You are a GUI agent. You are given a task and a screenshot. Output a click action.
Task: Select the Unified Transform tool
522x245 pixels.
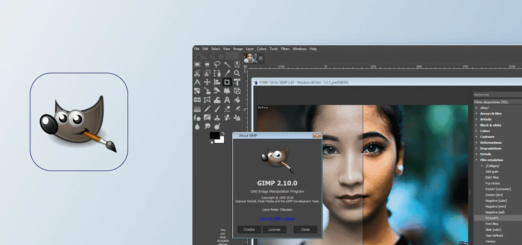[237, 82]
